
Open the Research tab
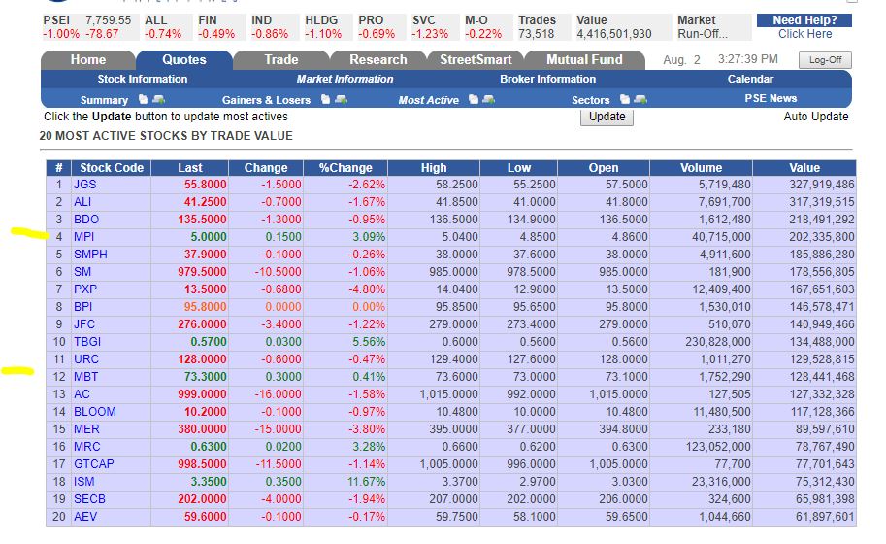coord(378,59)
